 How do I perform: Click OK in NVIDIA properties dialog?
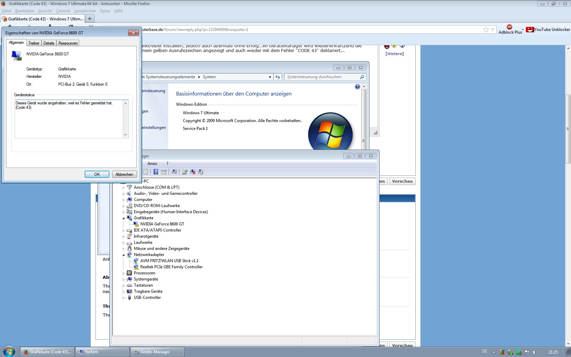[97, 174]
